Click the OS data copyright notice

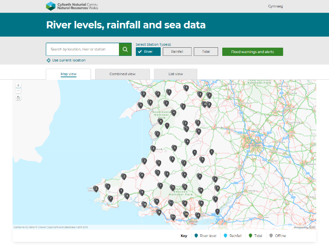coord(51,227)
